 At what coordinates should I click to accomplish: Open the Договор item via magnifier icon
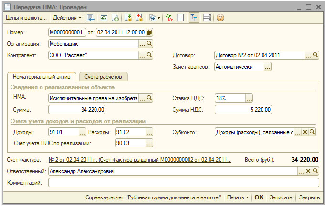pos(315,55)
